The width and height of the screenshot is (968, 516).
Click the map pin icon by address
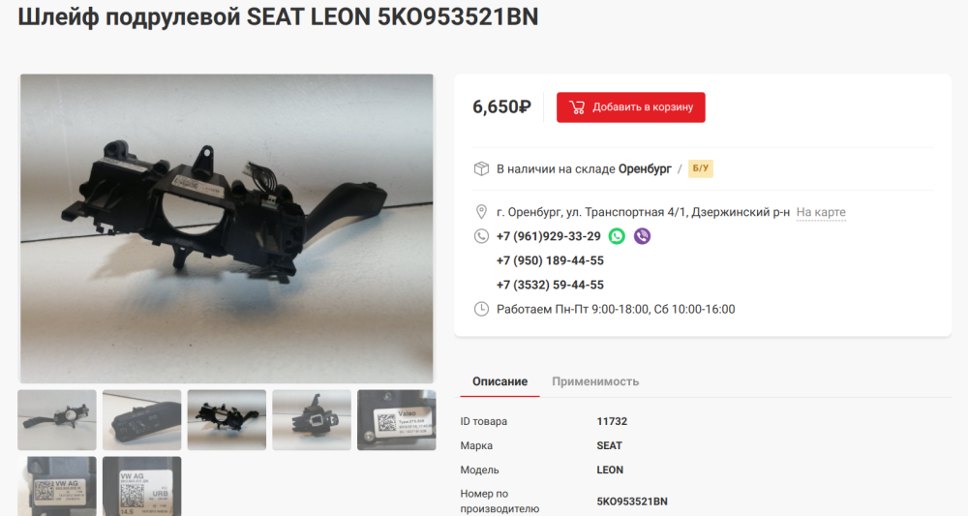(x=481, y=212)
